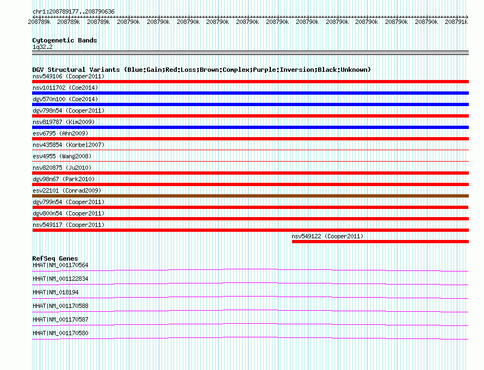Open gene HHAT|NM_001170587 label
This screenshot has width=484, height=370.
[60, 319]
